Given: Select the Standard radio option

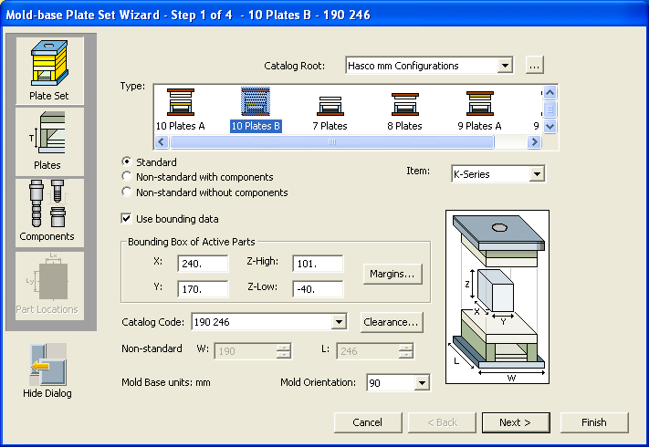Looking at the screenshot, I should pyautogui.click(x=127, y=161).
